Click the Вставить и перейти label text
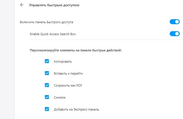 click(x=68, y=74)
